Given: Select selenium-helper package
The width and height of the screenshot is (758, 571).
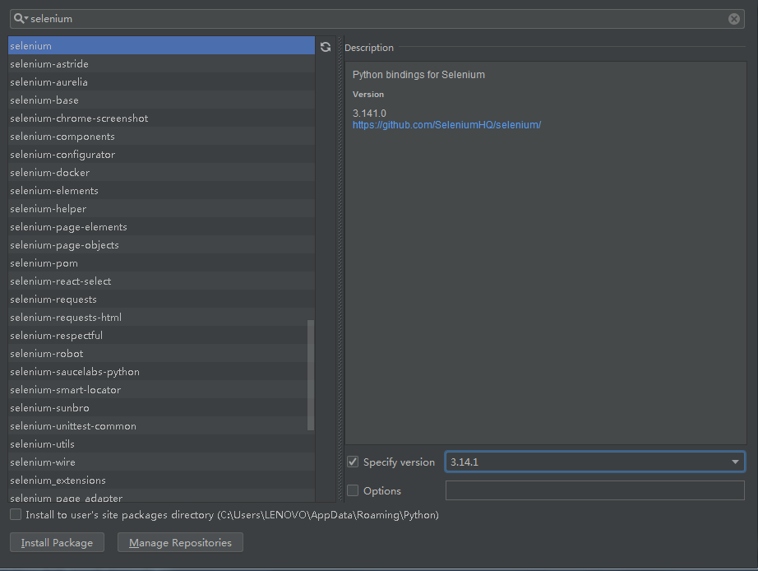Looking at the screenshot, I should (161, 208).
